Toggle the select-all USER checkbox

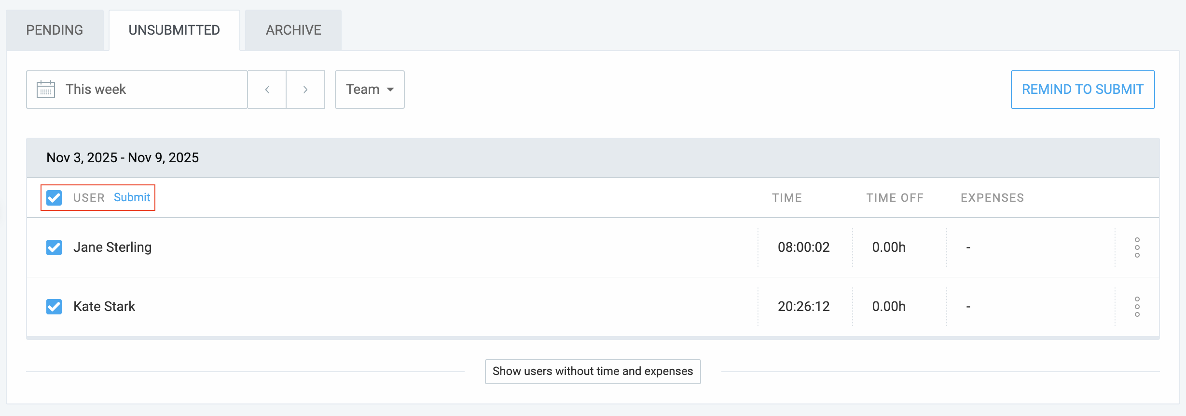tap(54, 198)
